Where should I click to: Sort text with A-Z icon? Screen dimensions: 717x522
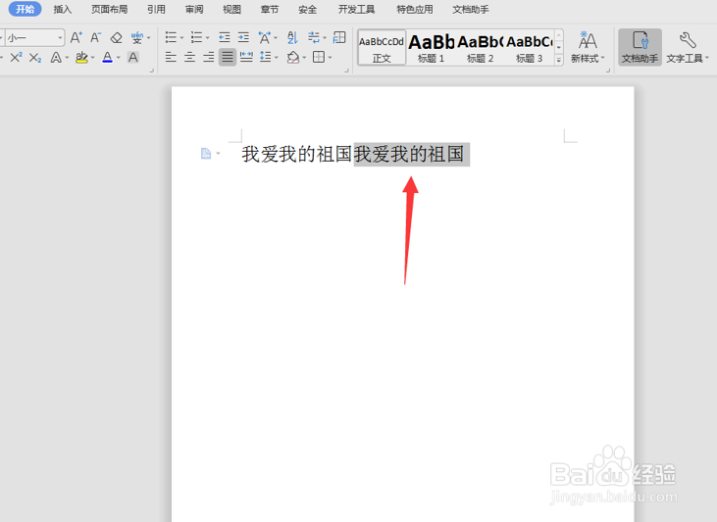coord(292,37)
